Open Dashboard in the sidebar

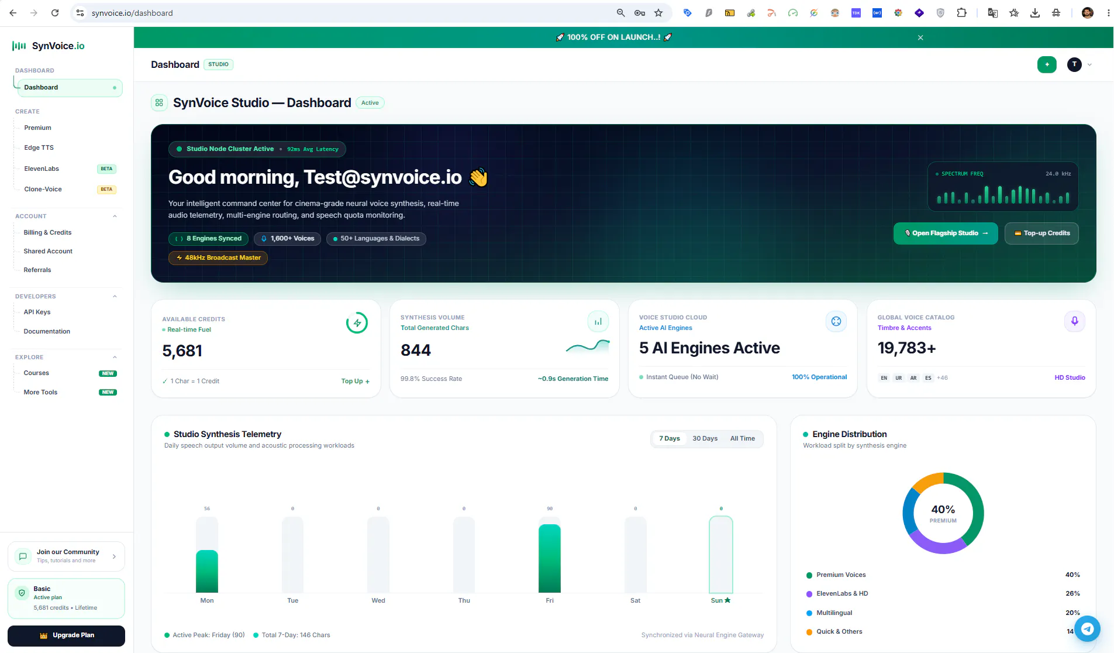tap(70, 88)
